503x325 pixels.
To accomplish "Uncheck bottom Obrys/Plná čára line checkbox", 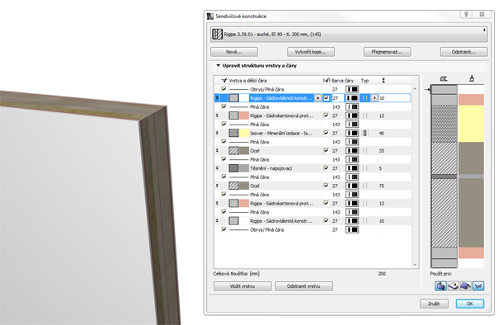I will (223, 229).
